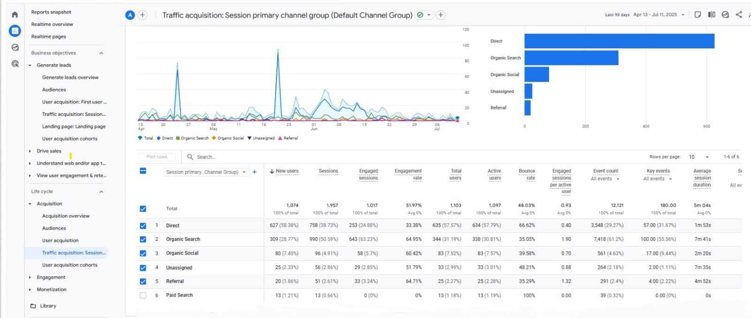Open the Advertising icon in left rail
751x318 pixels.
tap(15, 63)
